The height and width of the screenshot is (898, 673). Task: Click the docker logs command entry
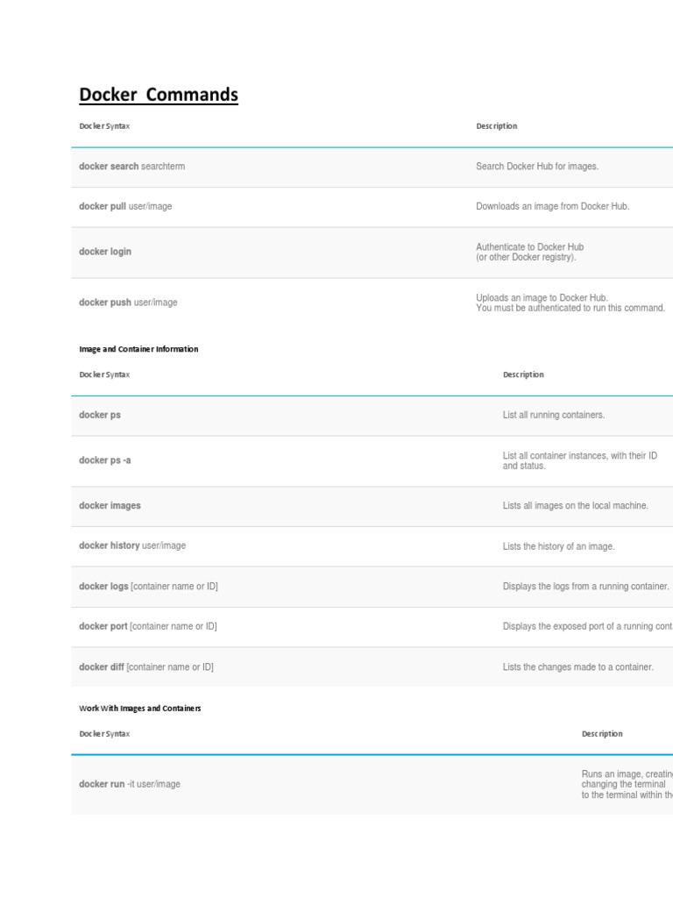(x=148, y=586)
